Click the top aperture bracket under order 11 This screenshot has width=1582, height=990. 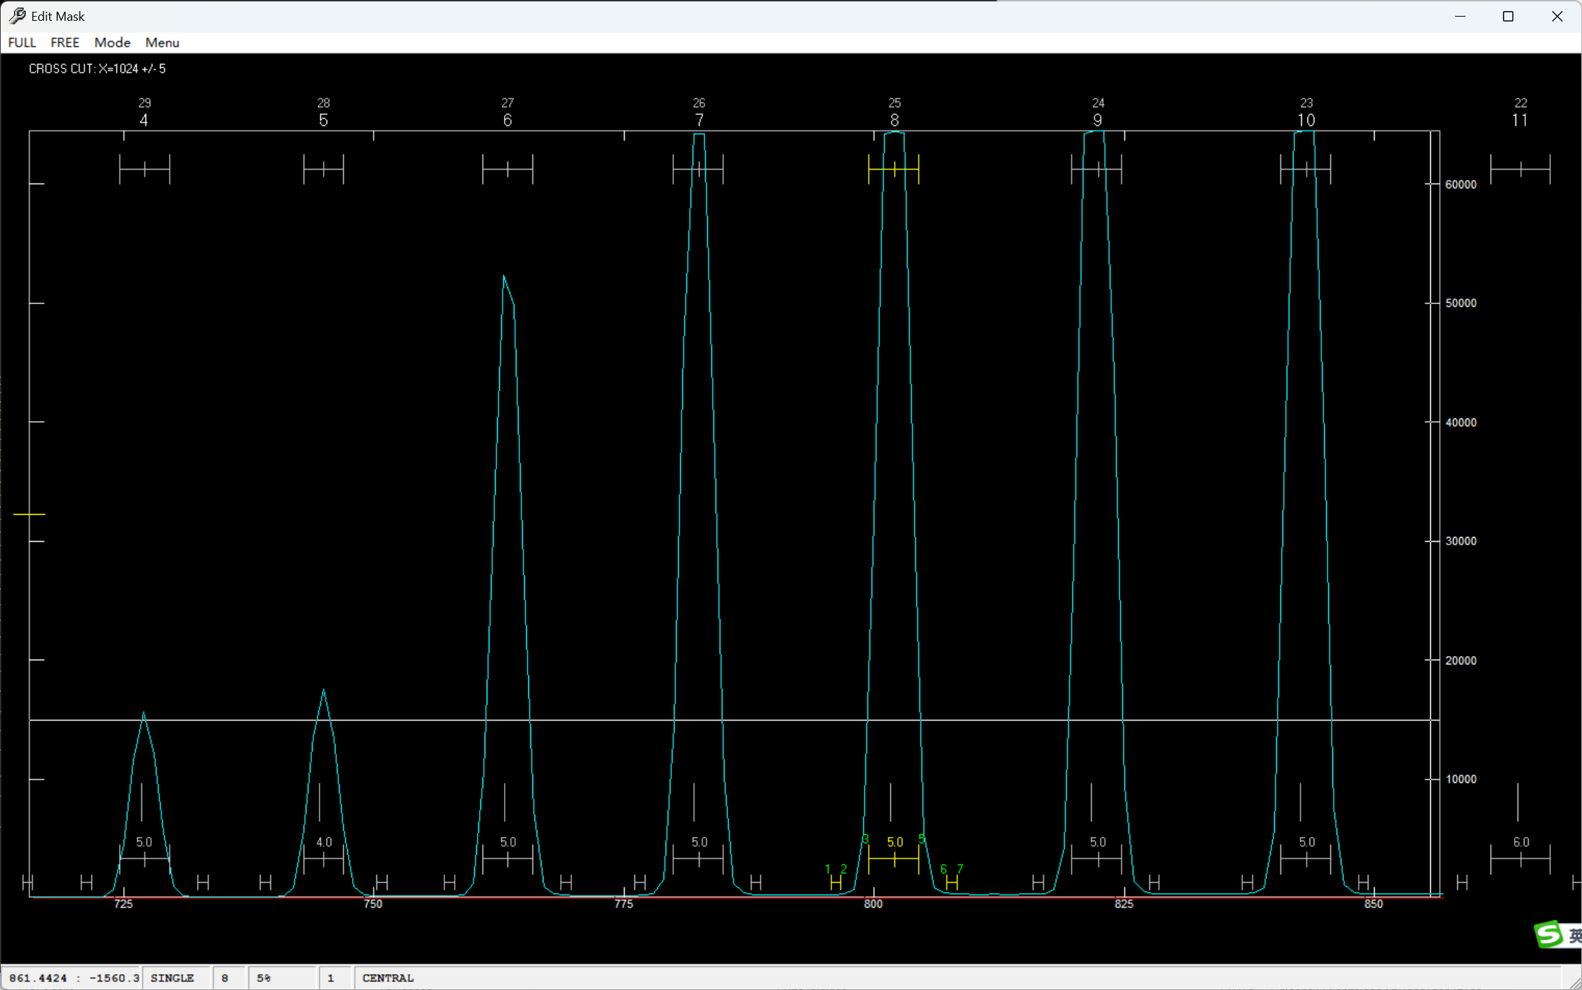[x=1520, y=169]
